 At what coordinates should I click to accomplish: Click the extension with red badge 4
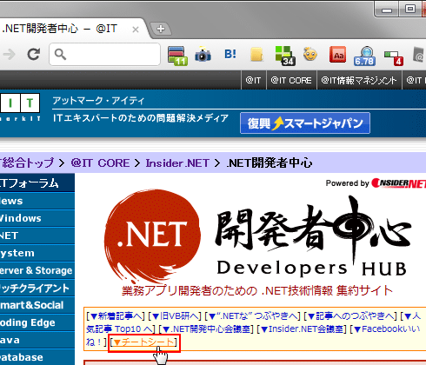pyautogui.click(x=394, y=58)
